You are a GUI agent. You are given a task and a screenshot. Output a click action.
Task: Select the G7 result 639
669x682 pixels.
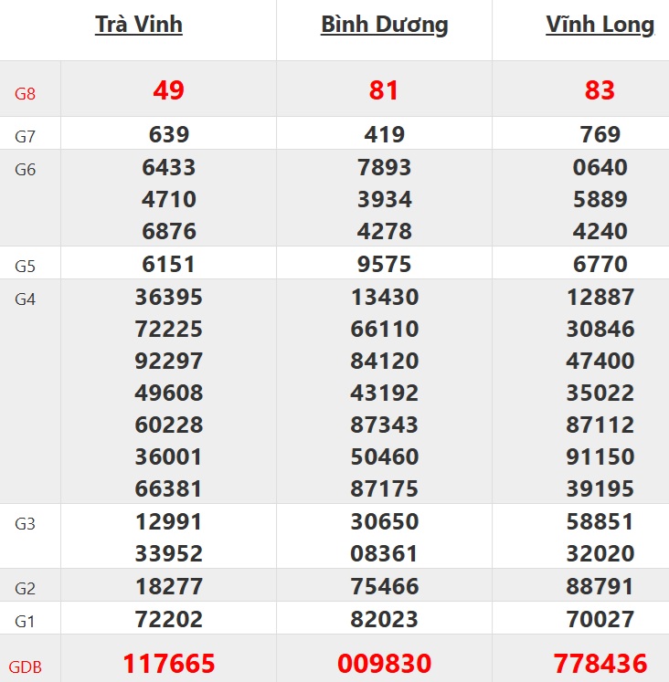click(x=168, y=135)
